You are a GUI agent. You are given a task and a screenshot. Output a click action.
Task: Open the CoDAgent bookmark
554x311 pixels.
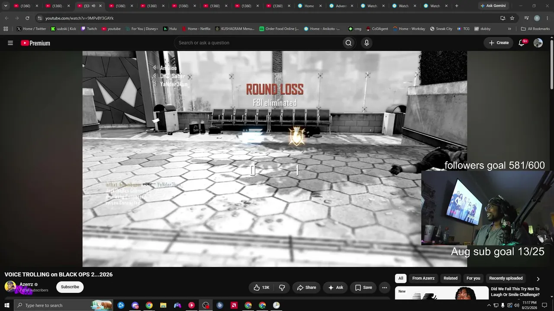click(x=377, y=29)
